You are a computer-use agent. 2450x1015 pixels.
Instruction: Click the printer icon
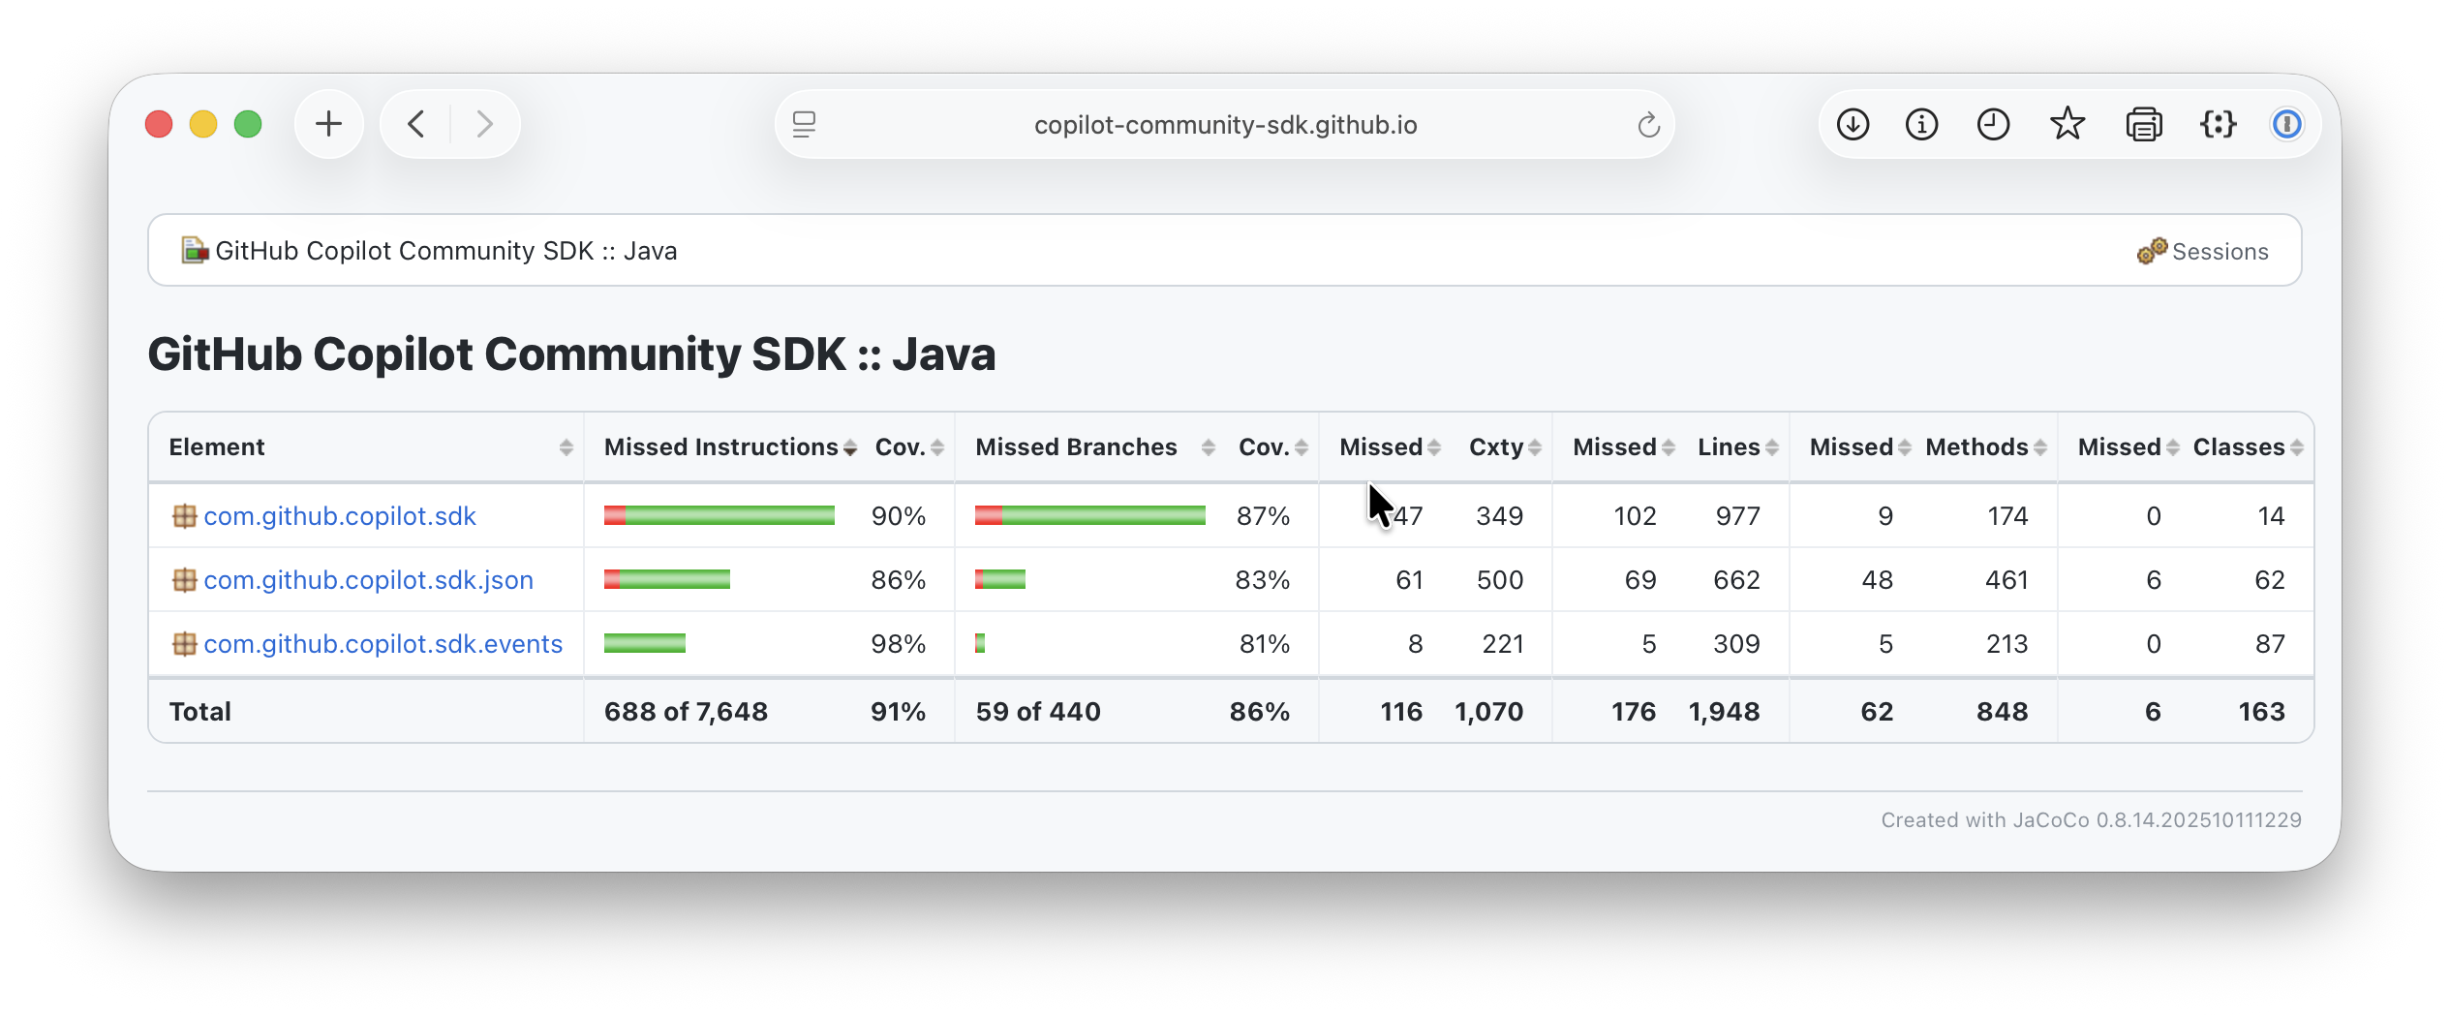pyautogui.click(x=2144, y=125)
